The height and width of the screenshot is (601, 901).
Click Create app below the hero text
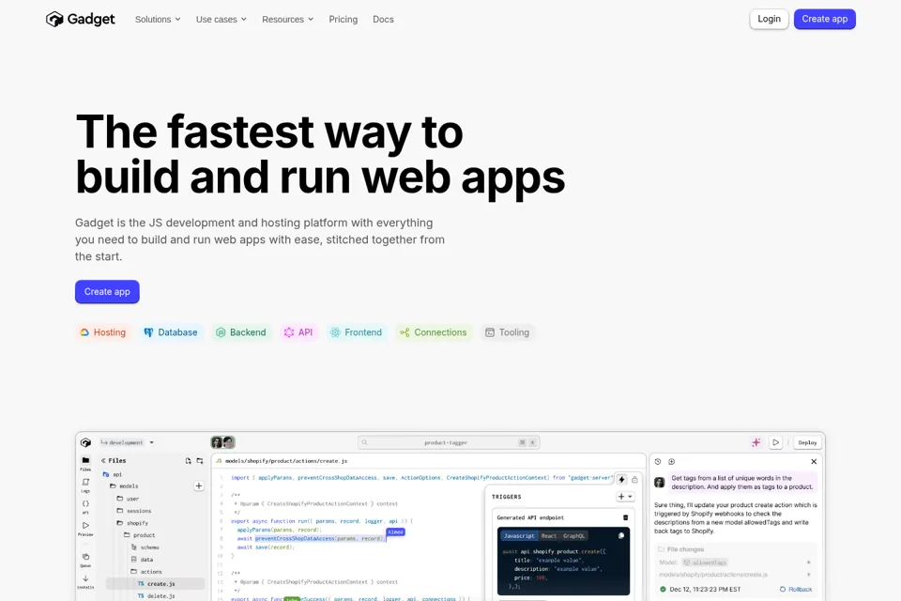coord(107,292)
